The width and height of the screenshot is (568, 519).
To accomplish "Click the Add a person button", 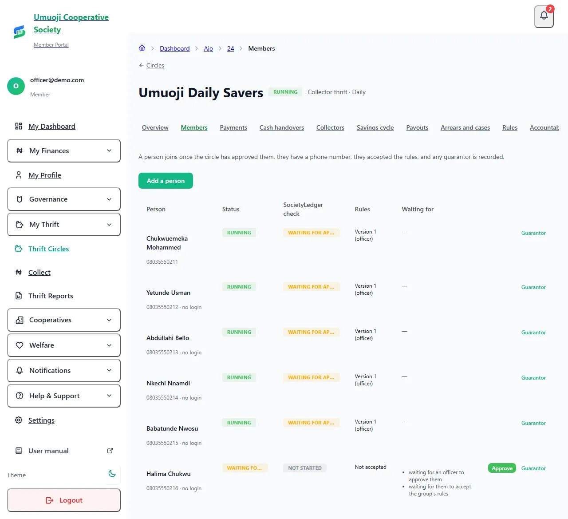I will coord(166,181).
